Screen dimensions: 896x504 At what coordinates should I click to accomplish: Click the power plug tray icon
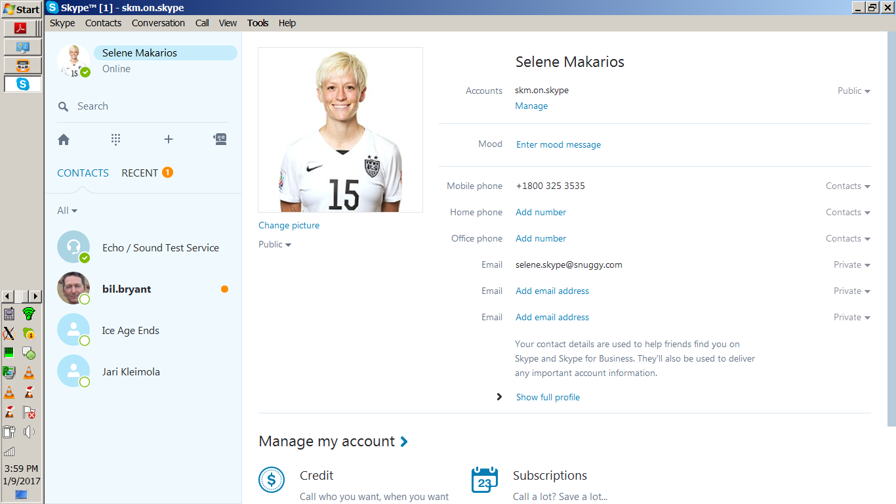click(x=9, y=432)
